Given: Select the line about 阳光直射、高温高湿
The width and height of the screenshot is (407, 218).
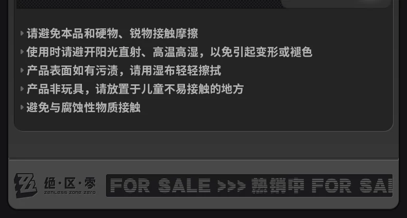Looking at the screenshot, I should [x=169, y=52].
